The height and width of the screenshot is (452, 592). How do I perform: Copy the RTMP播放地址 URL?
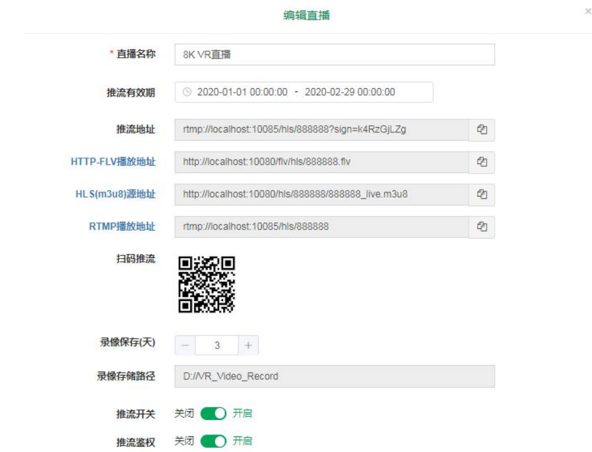pos(482,226)
